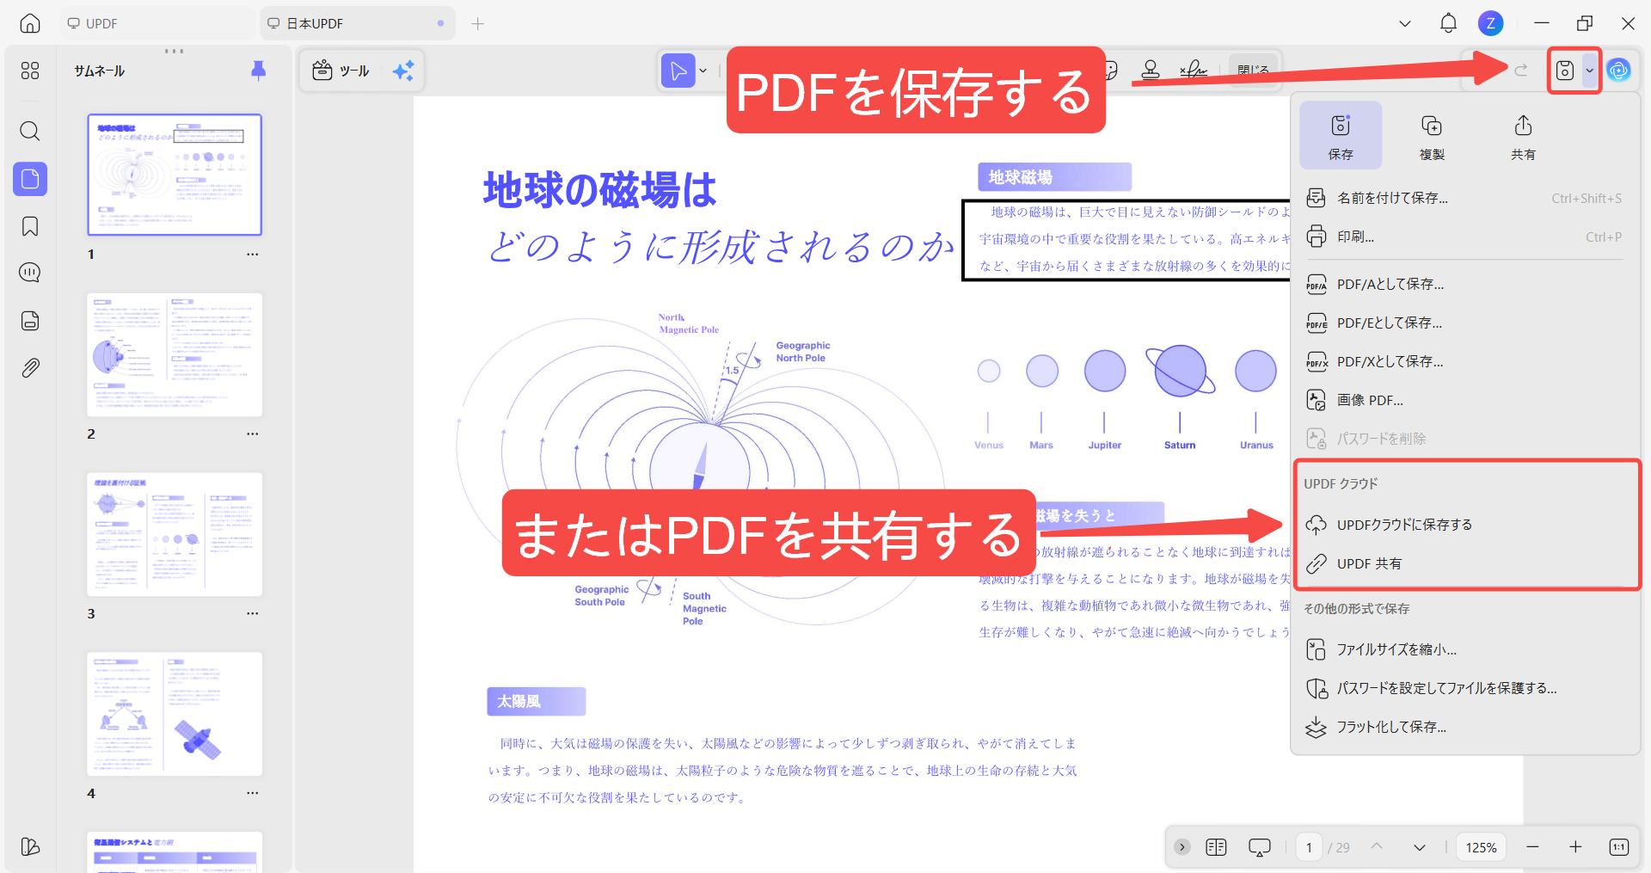Expand the save options dropdown arrow
Image resolution: width=1651 pixels, height=873 pixels.
(x=1589, y=71)
